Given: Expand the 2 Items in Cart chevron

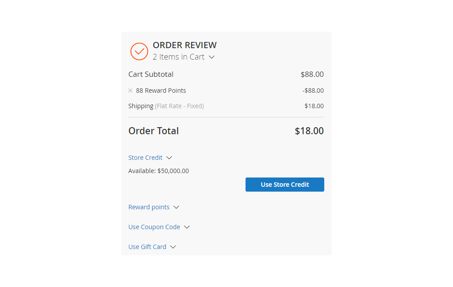Looking at the screenshot, I should [x=212, y=57].
